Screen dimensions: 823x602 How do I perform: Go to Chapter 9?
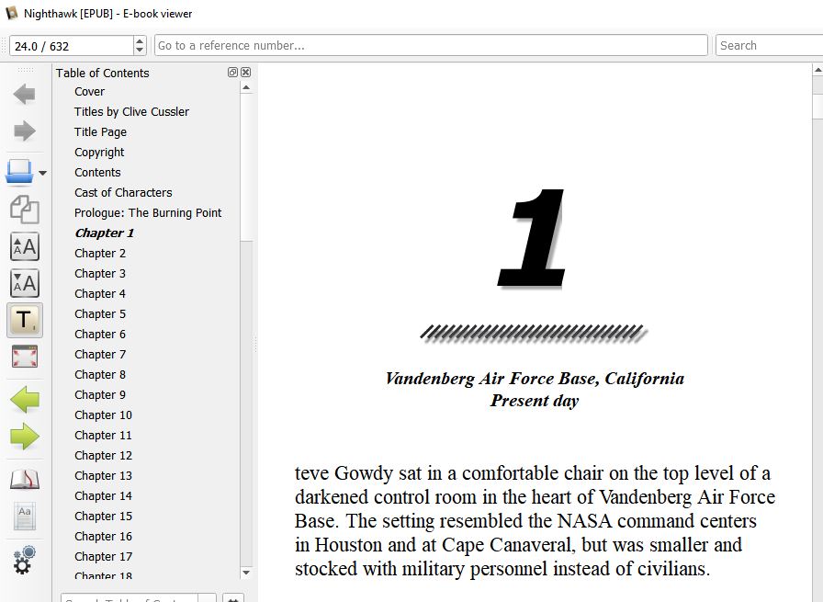tap(100, 394)
